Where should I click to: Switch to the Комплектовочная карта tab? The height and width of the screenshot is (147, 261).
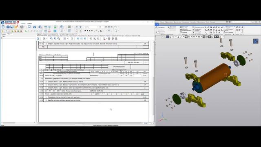(118, 36)
